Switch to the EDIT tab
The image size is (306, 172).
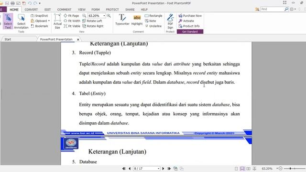(x=47, y=10)
